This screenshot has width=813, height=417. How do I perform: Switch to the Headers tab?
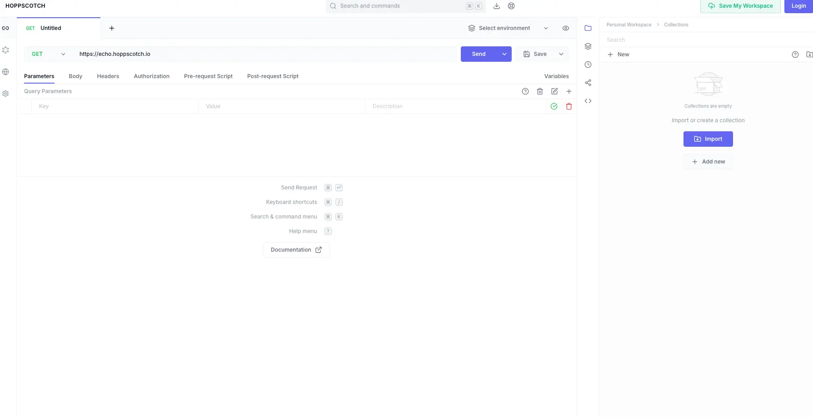108,76
